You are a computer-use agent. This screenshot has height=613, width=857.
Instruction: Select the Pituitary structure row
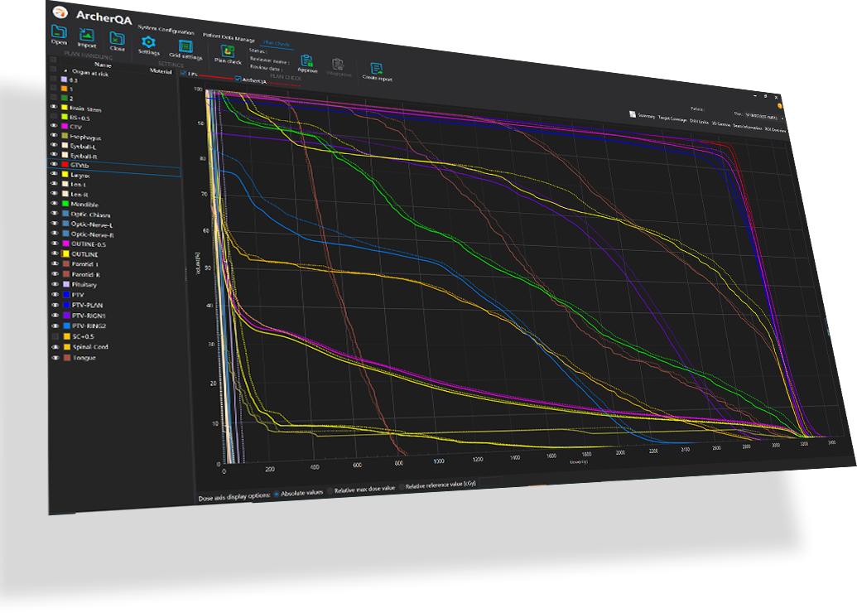click(116, 285)
